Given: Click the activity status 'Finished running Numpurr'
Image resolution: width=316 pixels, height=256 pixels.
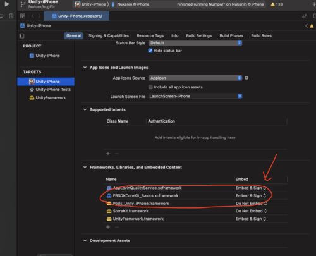Looking at the screenshot, I should (221, 4).
